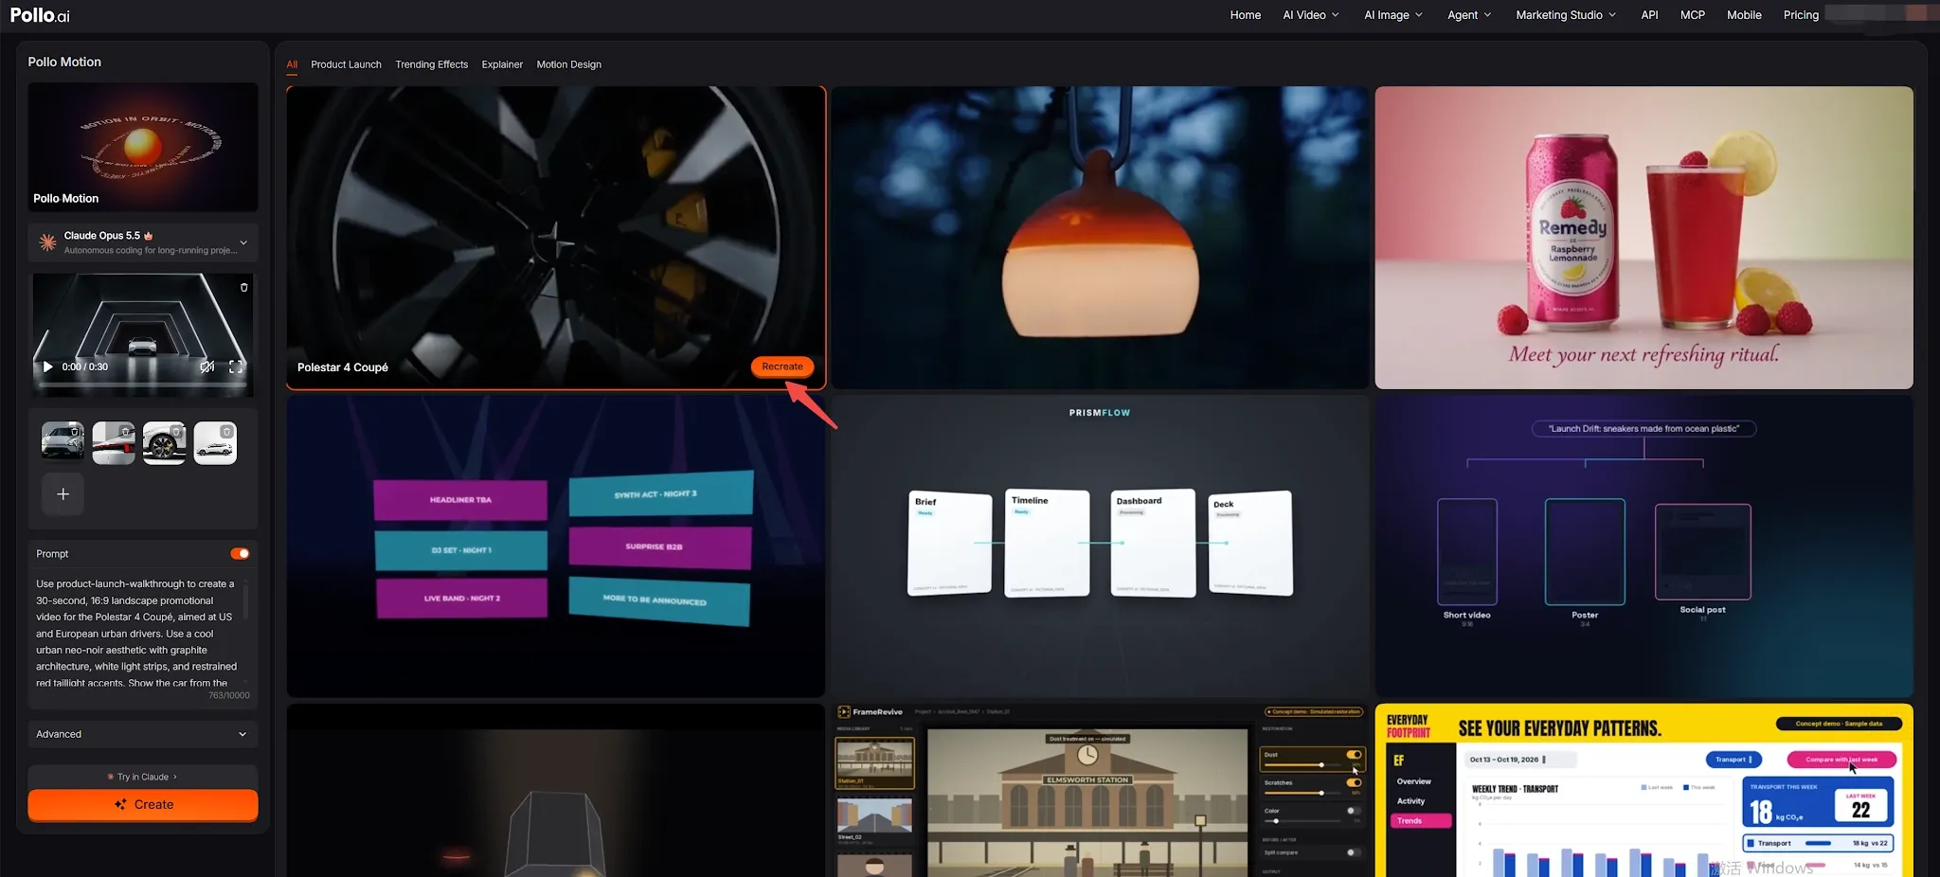Image resolution: width=1940 pixels, height=877 pixels.
Task: Open the hanging orange lamp template
Action: [1100, 238]
